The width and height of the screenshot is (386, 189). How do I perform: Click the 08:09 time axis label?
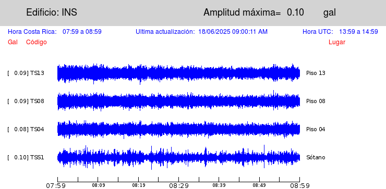98,185
